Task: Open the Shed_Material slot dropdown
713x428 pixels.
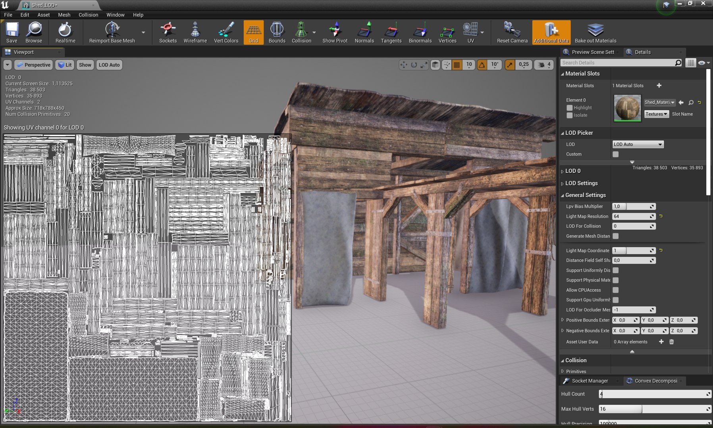Action: click(659, 102)
